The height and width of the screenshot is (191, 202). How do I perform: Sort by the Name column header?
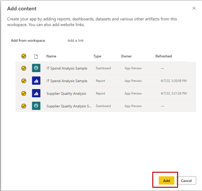(x=51, y=56)
